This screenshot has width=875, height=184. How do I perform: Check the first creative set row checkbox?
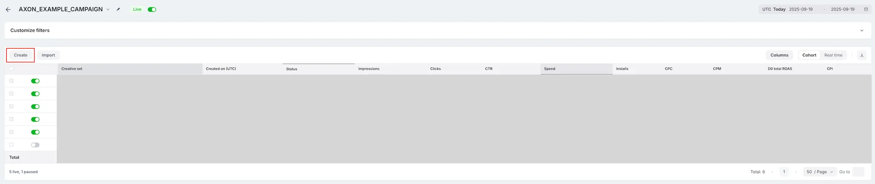[x=12, y=81]
